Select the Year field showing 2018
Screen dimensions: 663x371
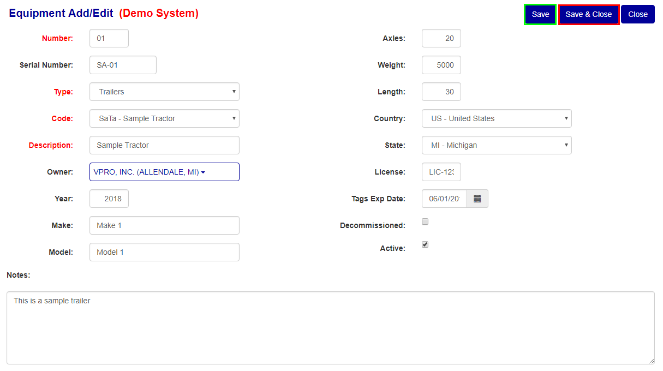pyautogui.click(x=109, y=199)
